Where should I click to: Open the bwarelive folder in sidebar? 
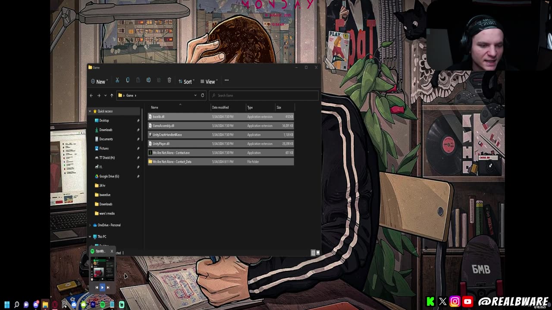[x=104, y=195]
